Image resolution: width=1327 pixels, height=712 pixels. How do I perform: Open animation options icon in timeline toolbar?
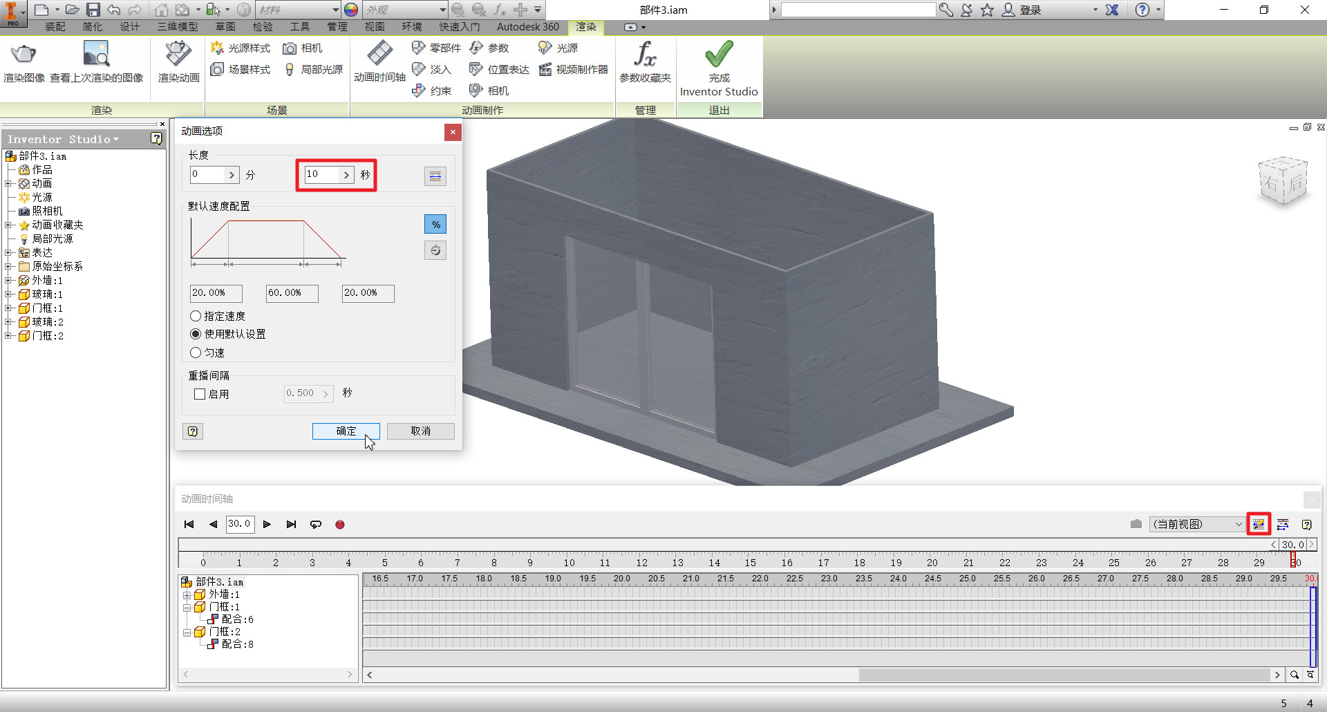1259,524
